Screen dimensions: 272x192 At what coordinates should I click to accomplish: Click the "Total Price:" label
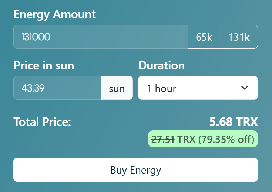point(42,122)
